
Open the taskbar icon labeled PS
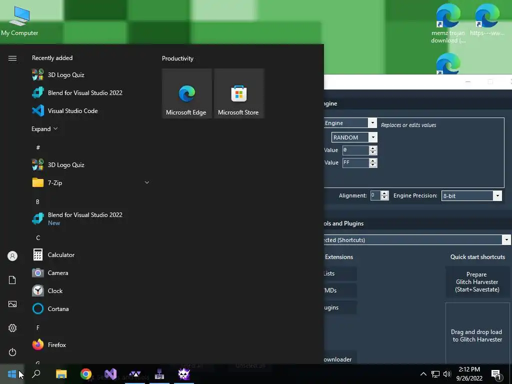tap(159, 374)
